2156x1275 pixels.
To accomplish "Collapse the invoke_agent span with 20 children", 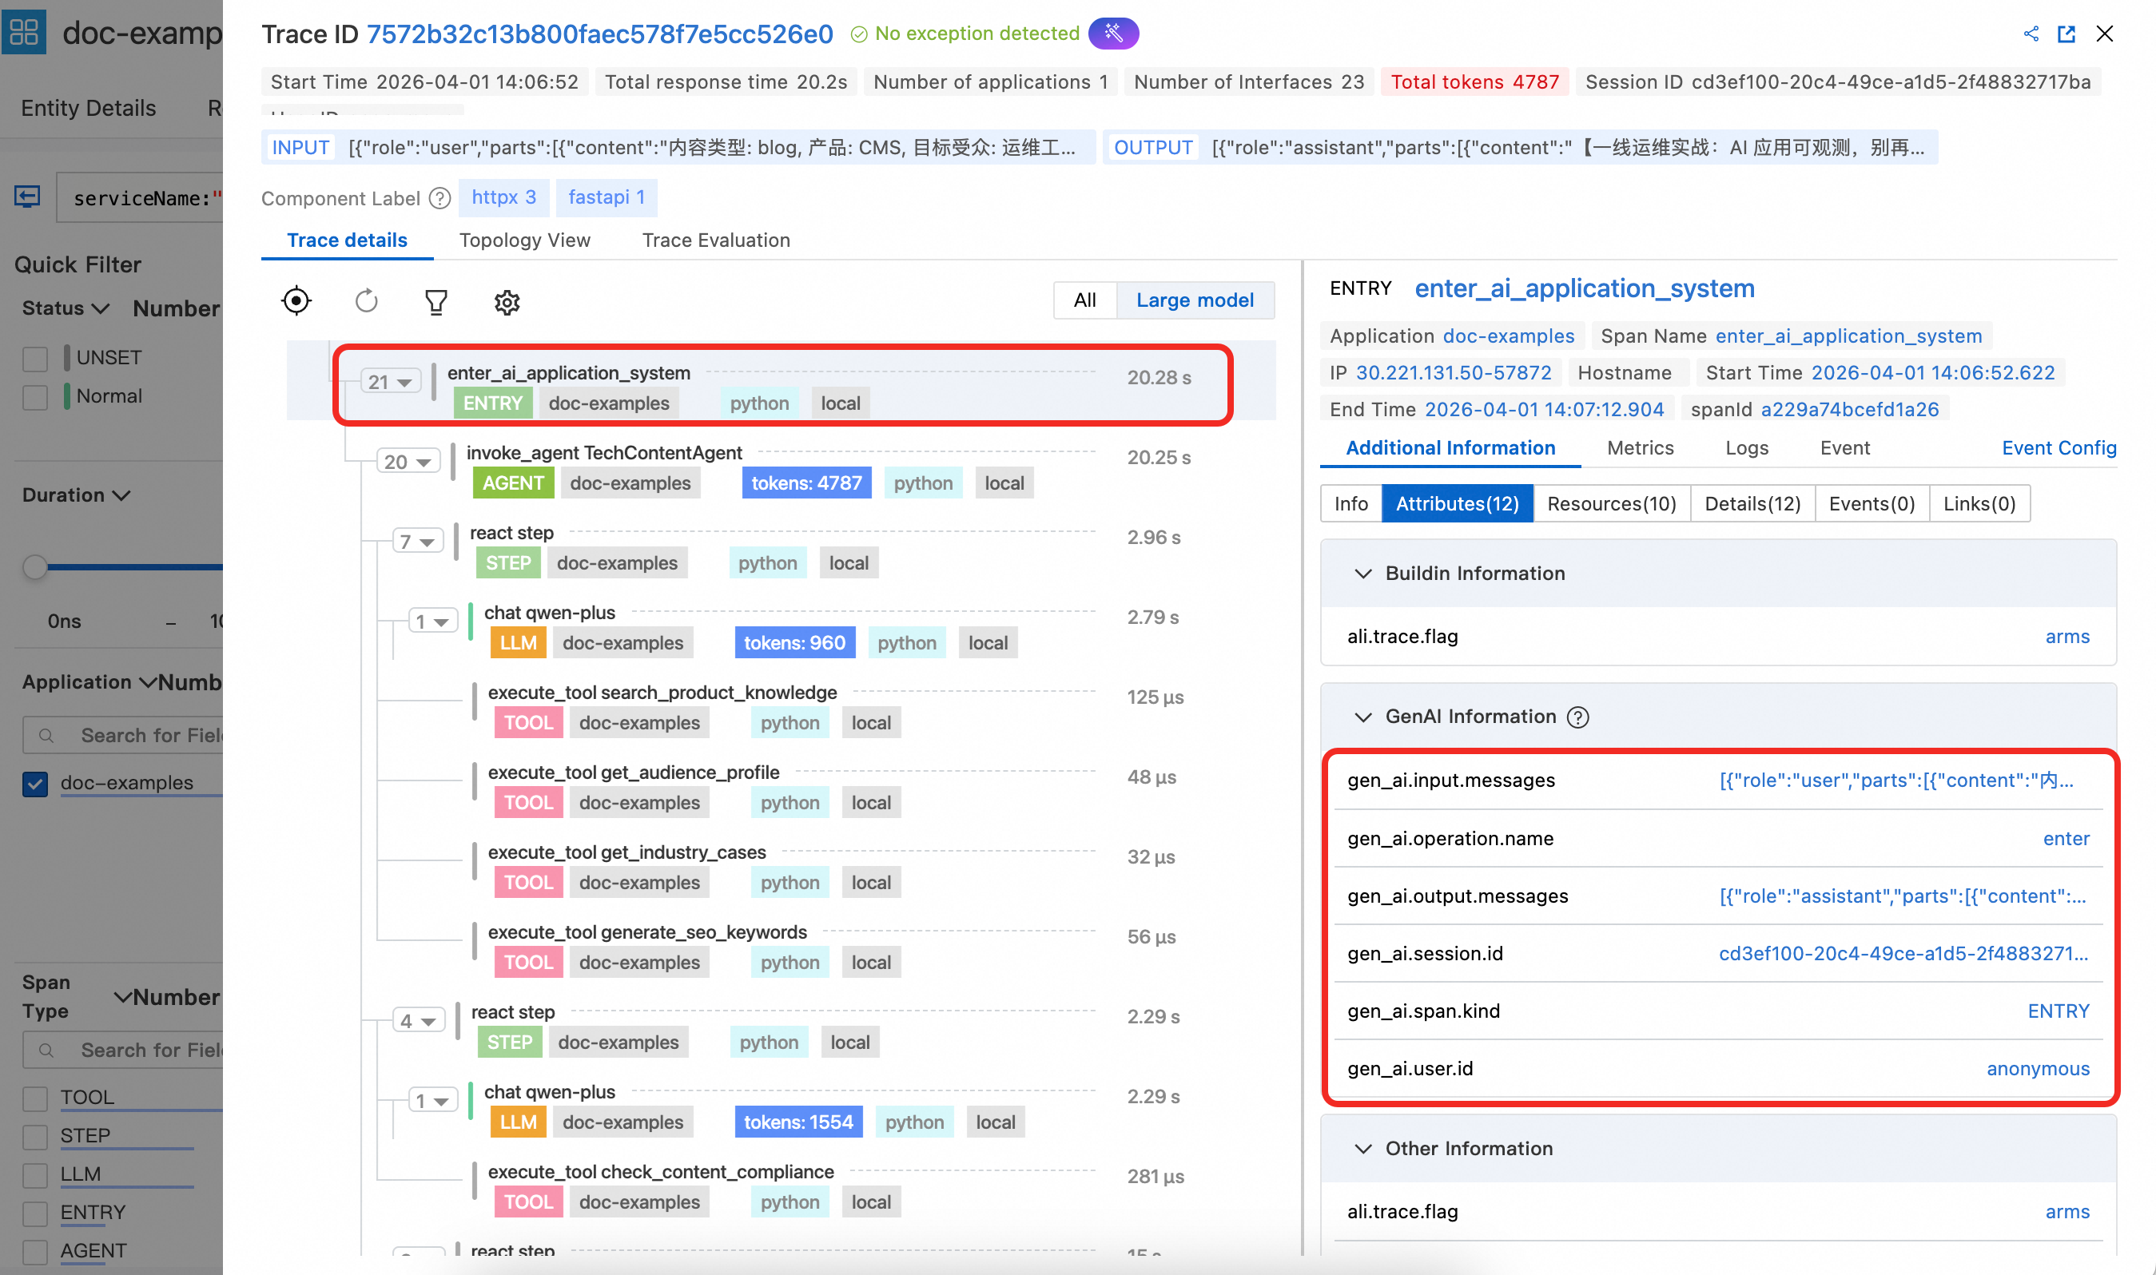I will click(408, 462).
